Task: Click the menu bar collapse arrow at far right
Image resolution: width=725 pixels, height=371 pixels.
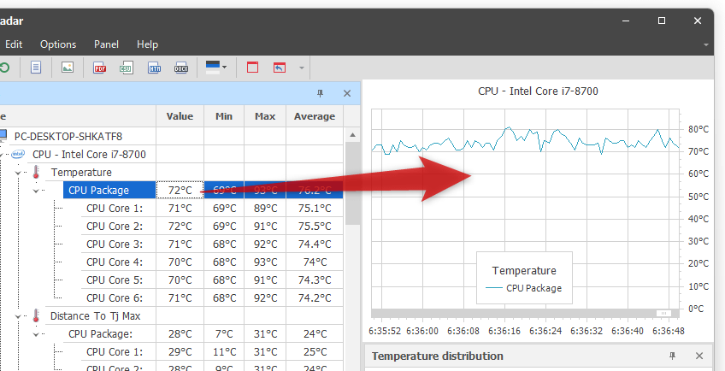Action: pyautogui.click(x=705, y=44)
